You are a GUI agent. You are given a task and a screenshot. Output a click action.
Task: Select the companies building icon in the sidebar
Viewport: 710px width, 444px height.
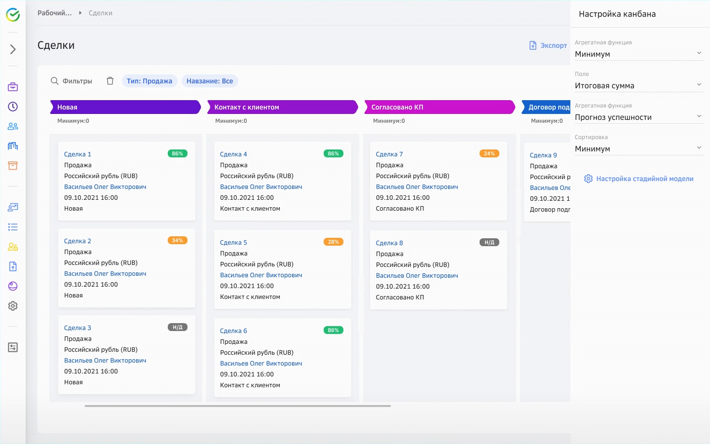[12, 146]
